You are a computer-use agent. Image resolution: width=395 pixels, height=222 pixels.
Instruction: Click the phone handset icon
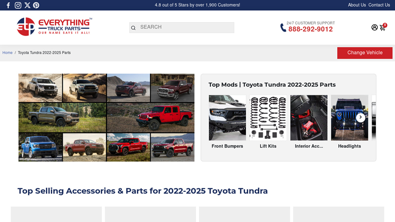tap(283, 28)
